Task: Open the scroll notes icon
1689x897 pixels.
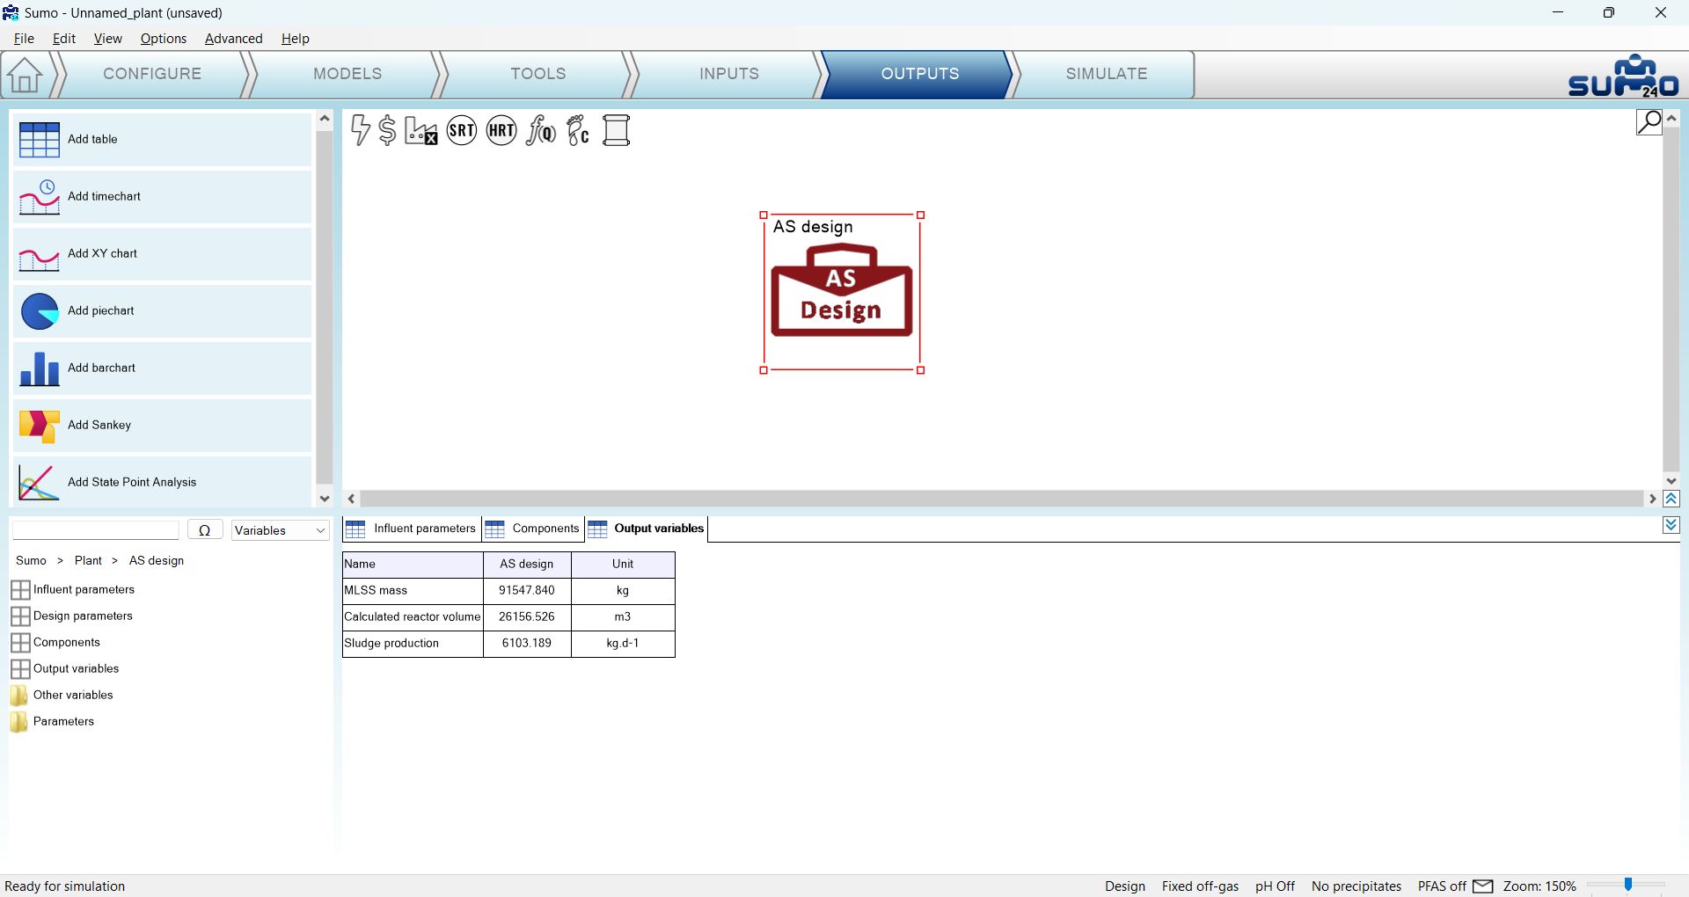Action: [616, 130]
